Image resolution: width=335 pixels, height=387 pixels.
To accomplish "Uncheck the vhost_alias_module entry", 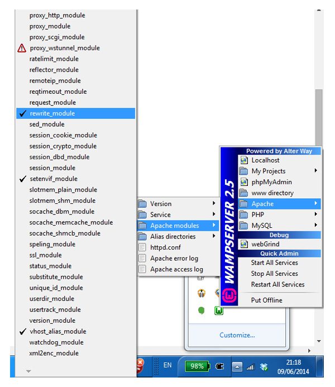I will pyautogui.click(x=76, y=331).
